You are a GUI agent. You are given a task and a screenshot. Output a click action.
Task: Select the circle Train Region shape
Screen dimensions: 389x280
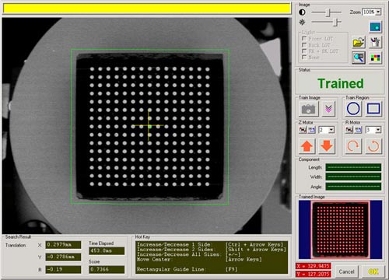[353, 109]
